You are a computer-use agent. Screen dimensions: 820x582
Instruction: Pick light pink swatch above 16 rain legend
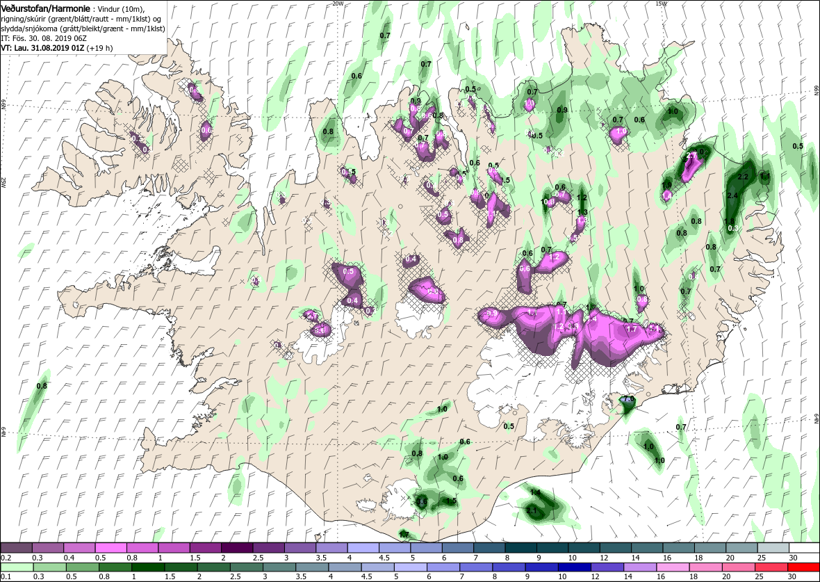[673, 567]
